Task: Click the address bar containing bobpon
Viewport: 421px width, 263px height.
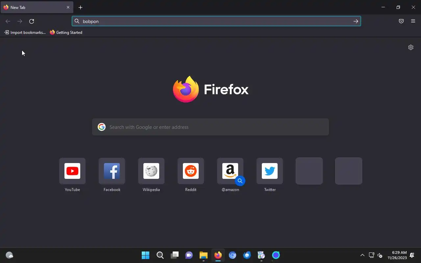Action: (216, 21)
